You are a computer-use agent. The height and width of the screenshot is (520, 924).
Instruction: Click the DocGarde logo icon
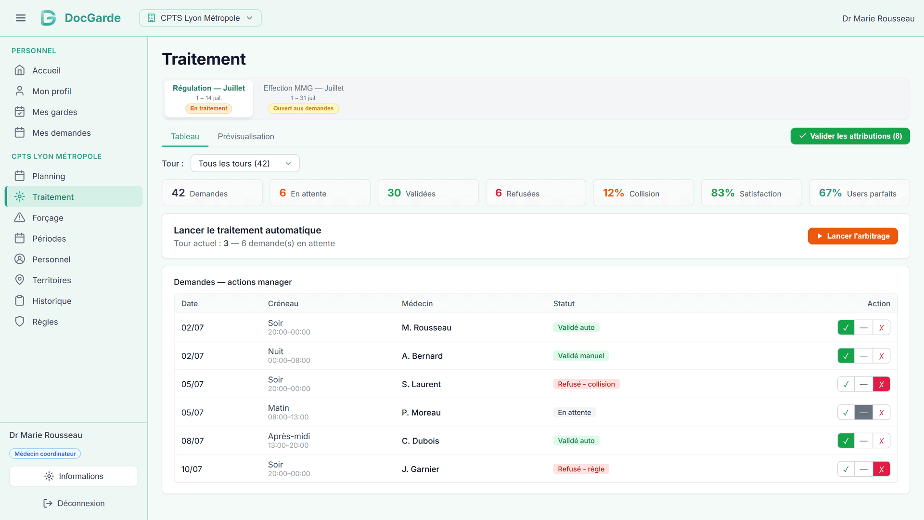click(48, 18)
